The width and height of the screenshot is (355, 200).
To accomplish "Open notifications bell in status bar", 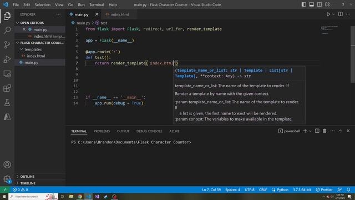I will click(348, 189).
